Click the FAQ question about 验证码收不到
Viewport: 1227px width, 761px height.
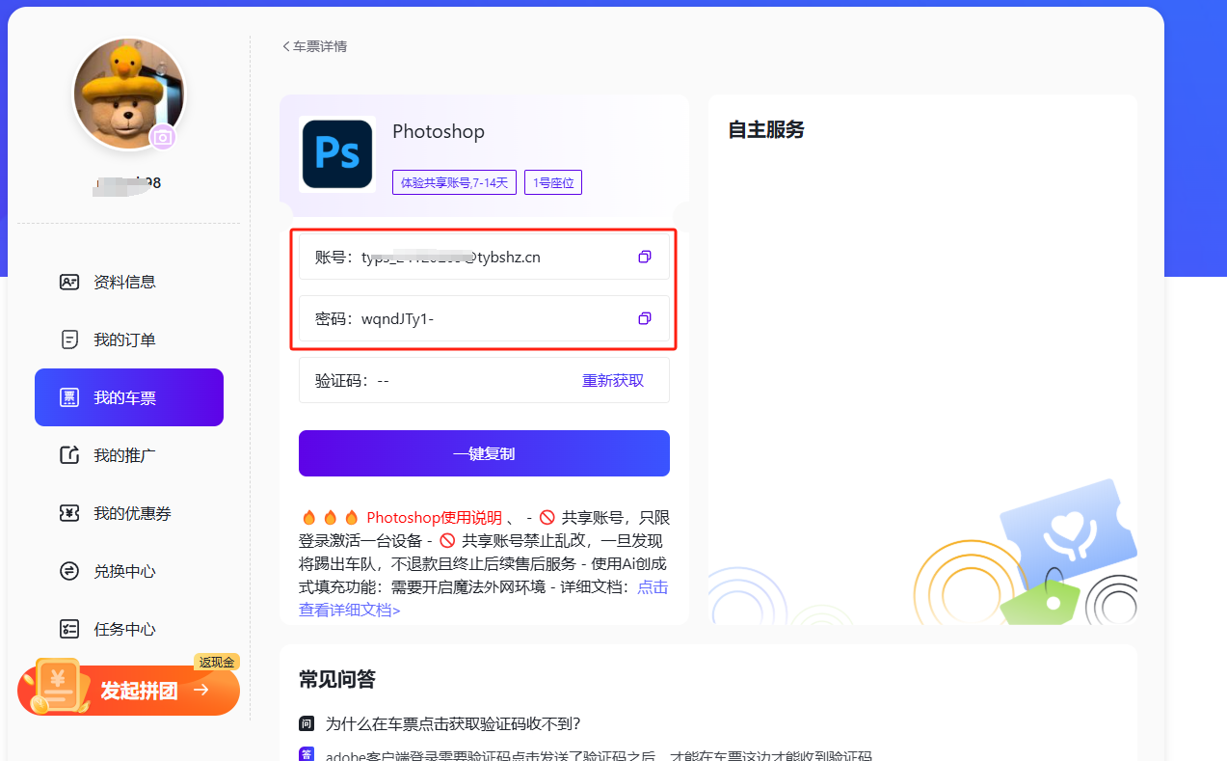453,723
